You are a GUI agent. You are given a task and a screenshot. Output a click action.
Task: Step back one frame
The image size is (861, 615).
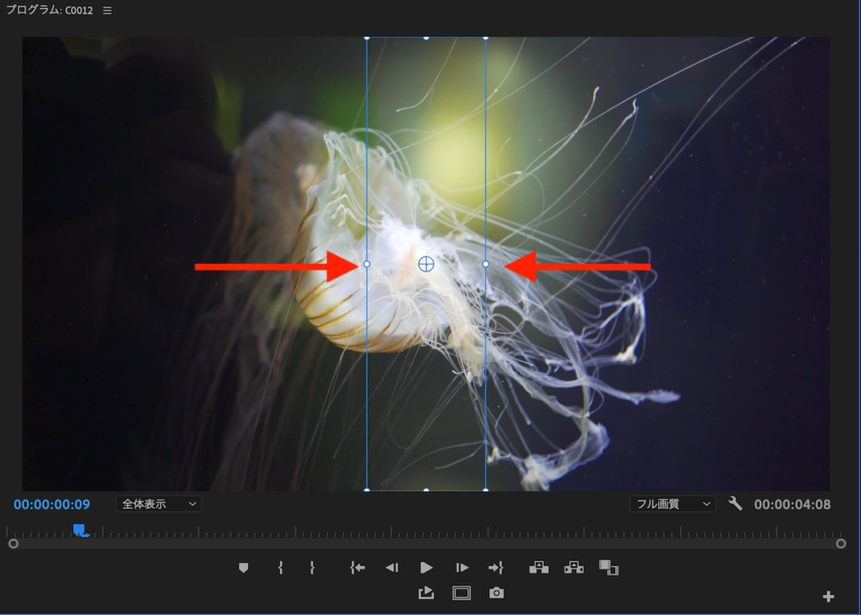[x=392, y=568]
